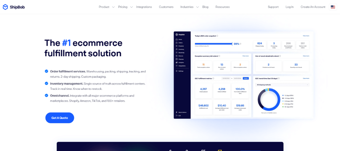This screenshot has width=340, height=151.
Task: Open the Settings icon in dashboard sidebar
Action: click(177, 71)
